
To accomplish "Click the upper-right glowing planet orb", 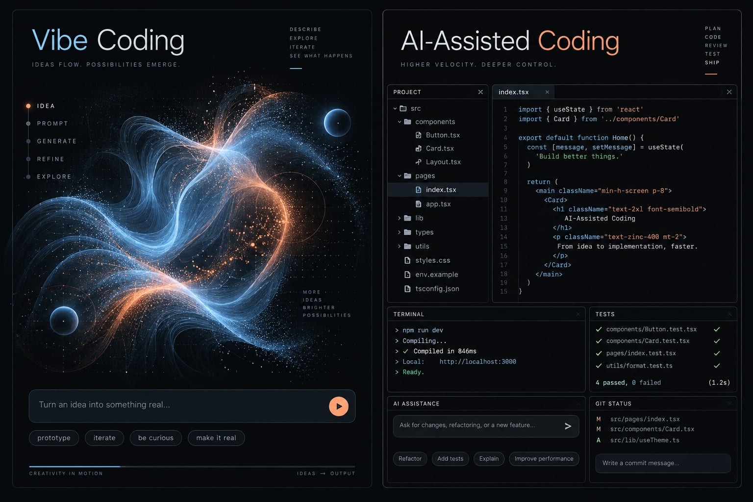I will 338,123.
